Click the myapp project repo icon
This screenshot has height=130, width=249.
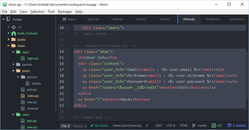[8, 19]
